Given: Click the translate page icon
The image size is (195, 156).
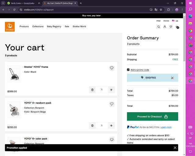Looking at the screenshot, I should click(156, 10).
